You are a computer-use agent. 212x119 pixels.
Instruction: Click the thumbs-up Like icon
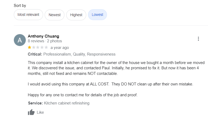[31, 112]
